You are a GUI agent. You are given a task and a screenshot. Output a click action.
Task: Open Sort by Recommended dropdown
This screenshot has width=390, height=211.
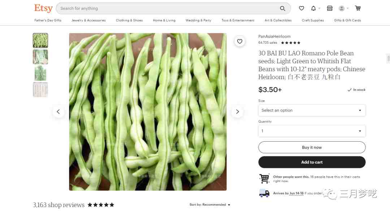tap(210, 205)
